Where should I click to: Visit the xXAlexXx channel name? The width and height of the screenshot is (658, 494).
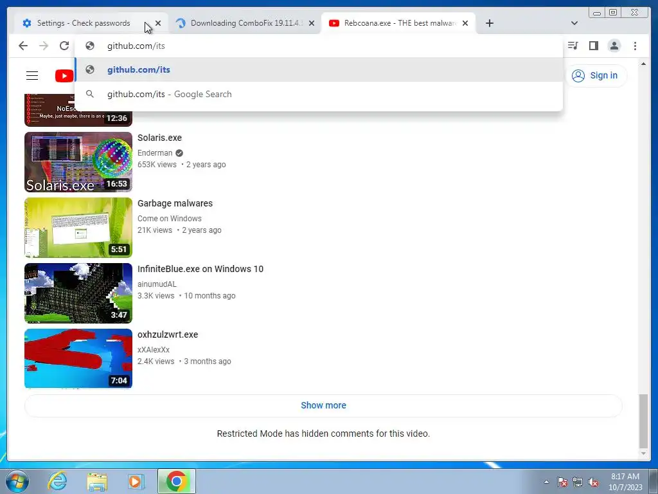[154, 349]
